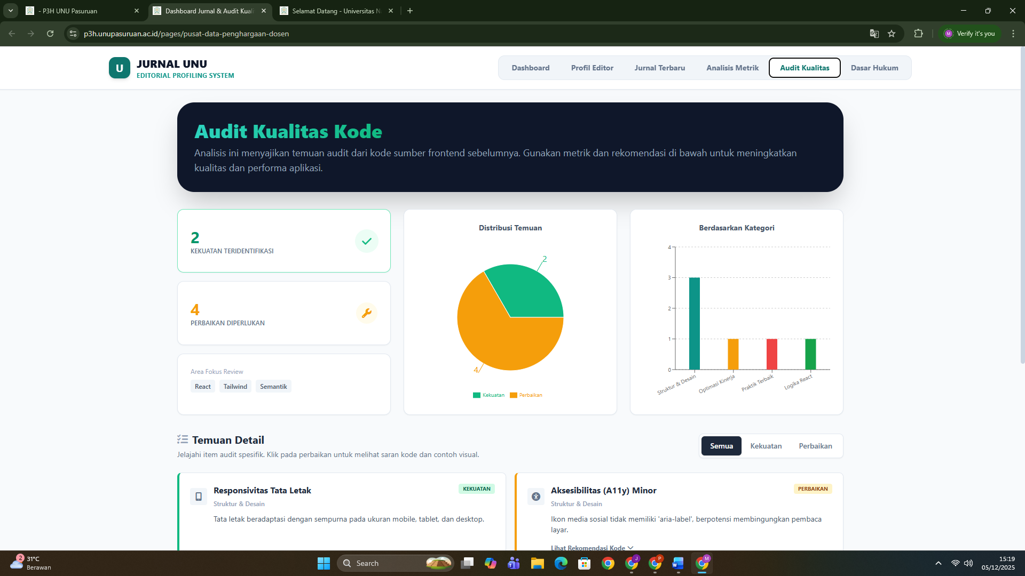Click the teal Struktur & Desain bar

694,324
